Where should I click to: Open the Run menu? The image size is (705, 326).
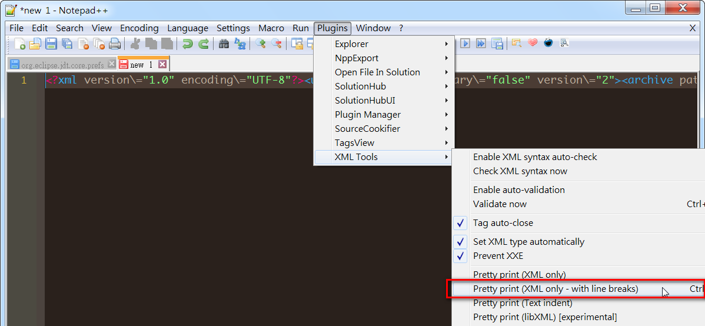tap(301, 28)
